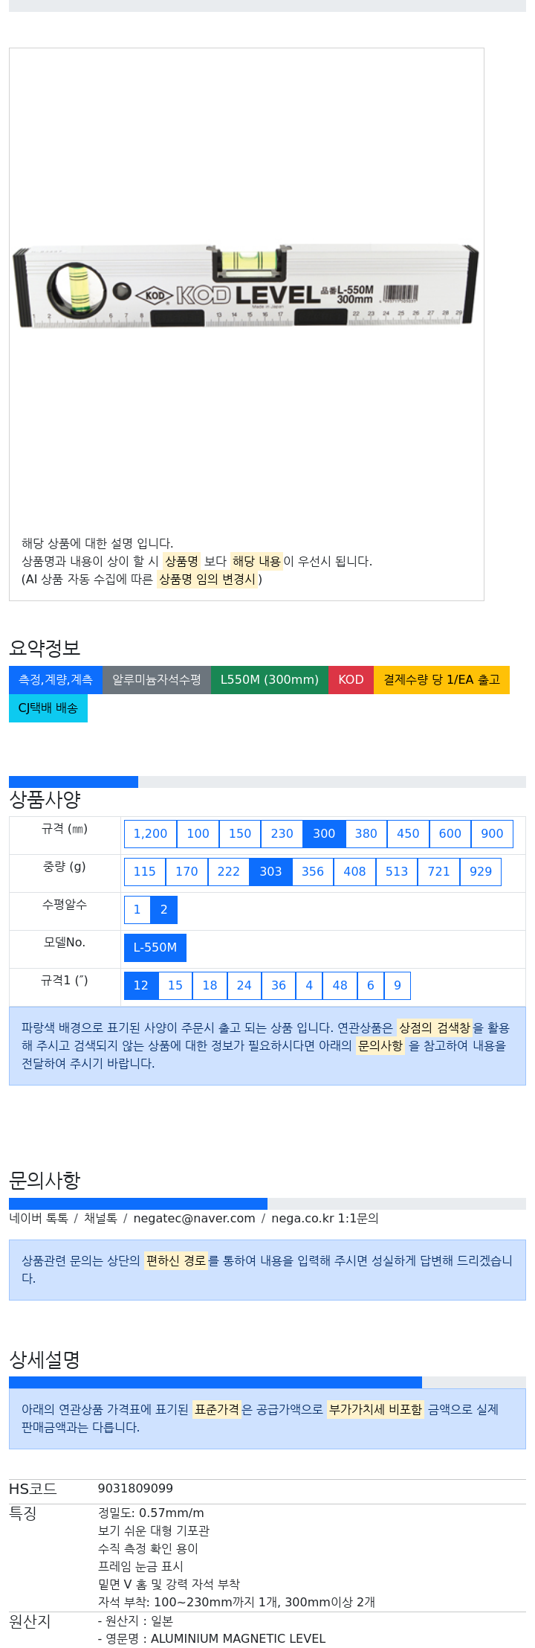Choose the 115 g weight option
Image resolution: width=535 pixels, height=1648 pixels.
click(x=145, y=871)
